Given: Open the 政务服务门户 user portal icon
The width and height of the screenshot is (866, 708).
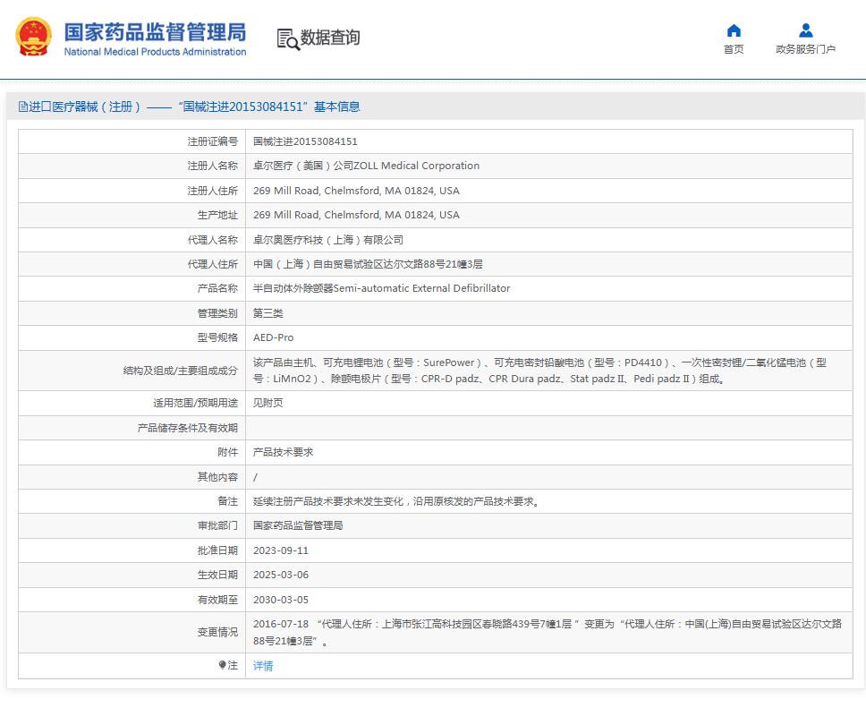Looking at the screenshot, I should [x=804, y=30].
